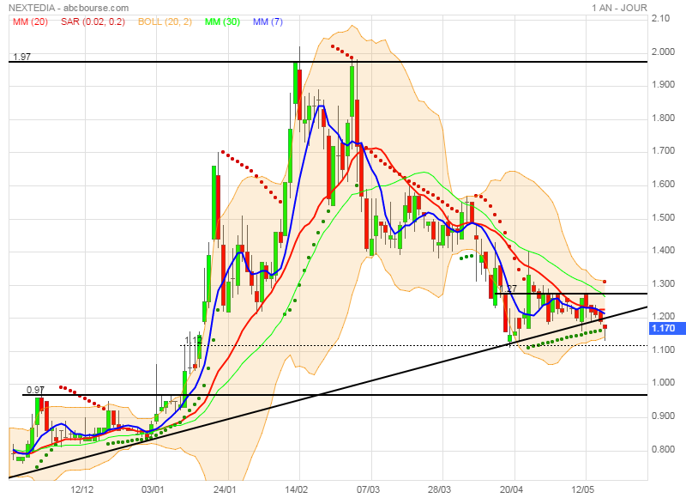Click the 1.400 price axis label
Viewport: 686px width, 498px height.
663,251
